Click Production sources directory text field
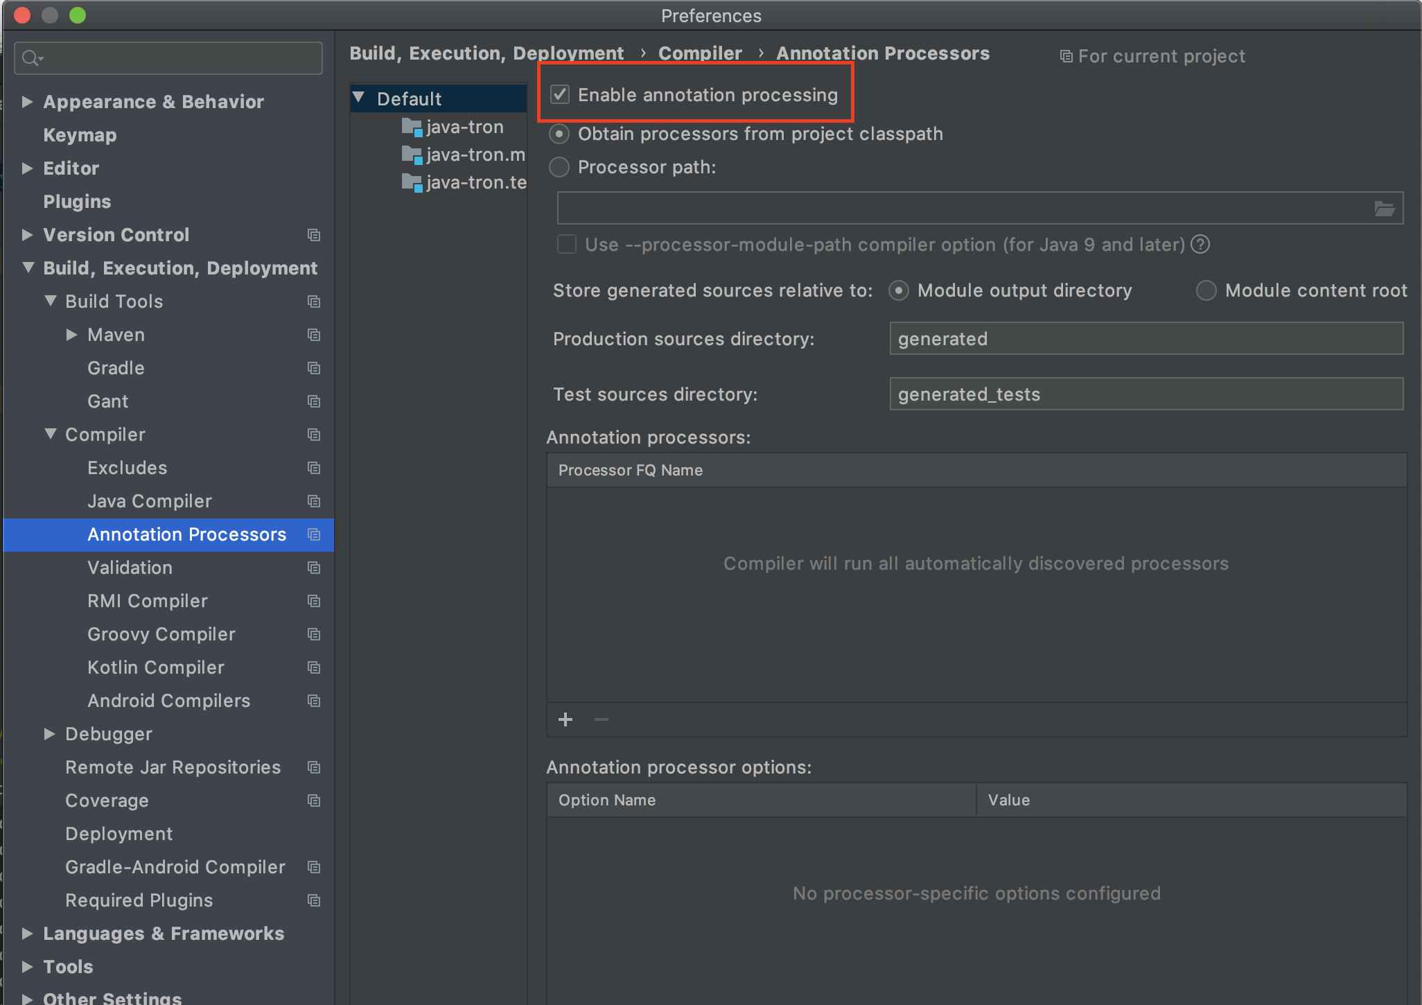 click(1145, 339)
